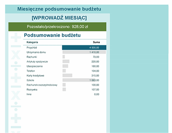Click the topmost plus symbol in left margin
This screenshot has width=172, height=133.
click(16, 38)
